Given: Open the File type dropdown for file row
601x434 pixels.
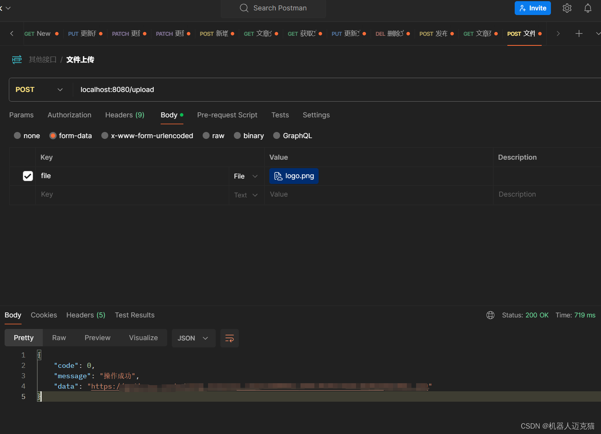Looking at the screenshot, I should (246, 176).
